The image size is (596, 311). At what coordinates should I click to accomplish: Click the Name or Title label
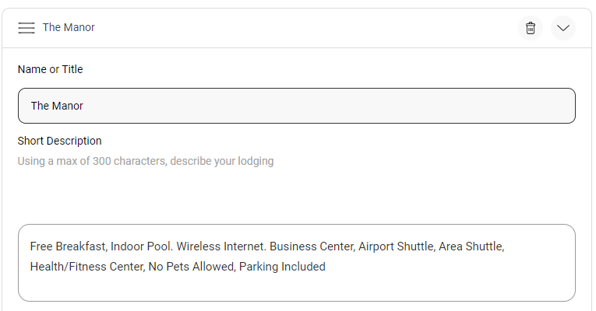(x=50, y=69)
